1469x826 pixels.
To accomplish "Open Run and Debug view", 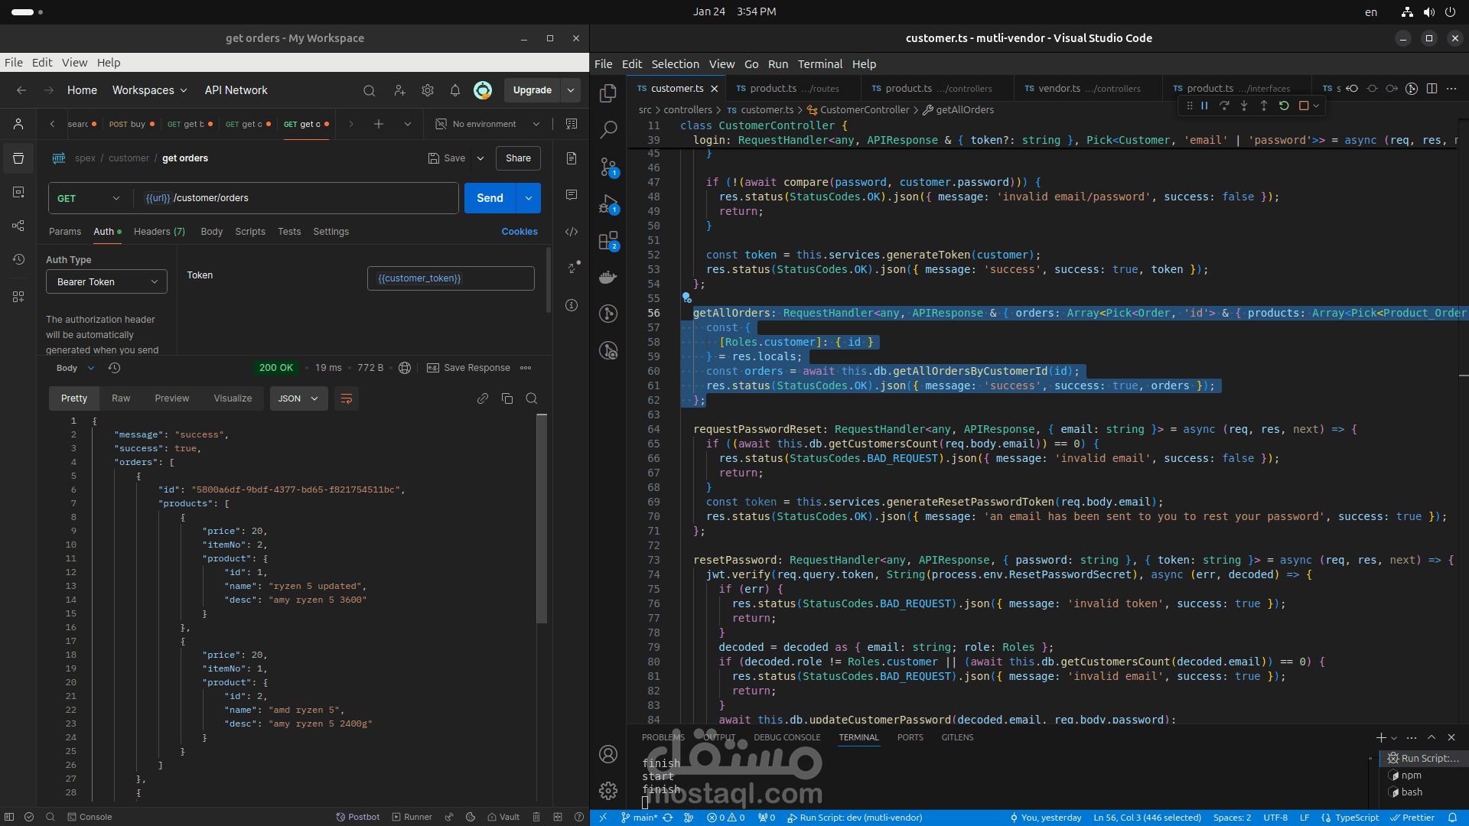I will [x=608, y=203].
